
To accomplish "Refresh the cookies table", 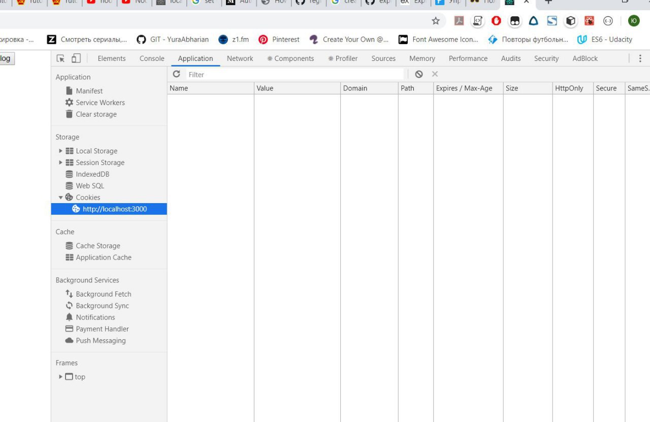I will click(x=176, y=74).
